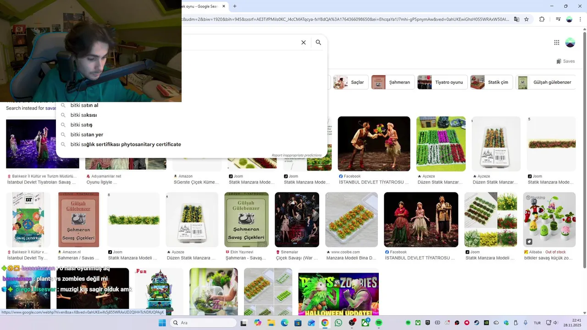Open the volume control in system tray
The width and height of the screenshot is (587, 330).
555,323
